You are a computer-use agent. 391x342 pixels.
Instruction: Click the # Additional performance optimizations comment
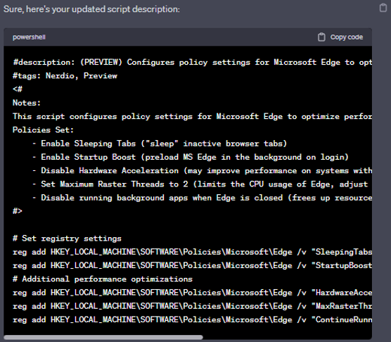tap(103, 279)
